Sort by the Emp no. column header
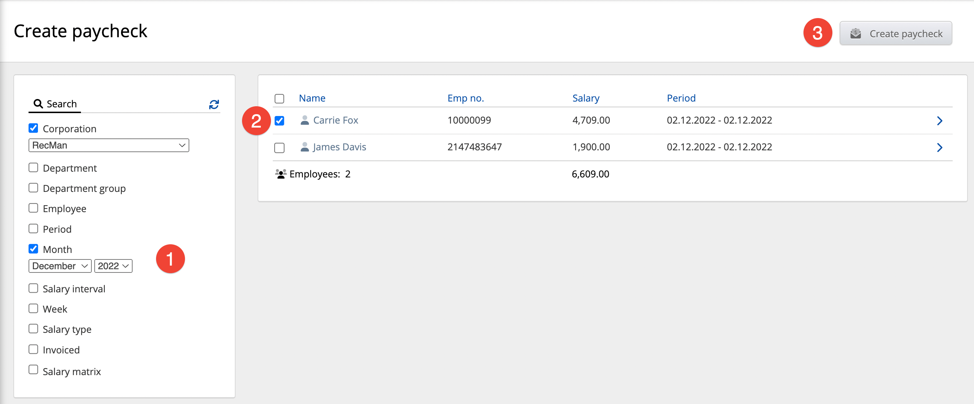 coord(465,98)
